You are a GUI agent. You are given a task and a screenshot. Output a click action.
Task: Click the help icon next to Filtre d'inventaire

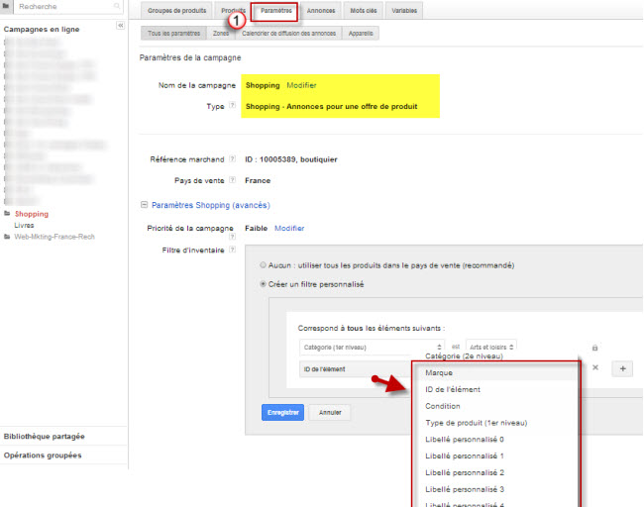pos(233,250)
